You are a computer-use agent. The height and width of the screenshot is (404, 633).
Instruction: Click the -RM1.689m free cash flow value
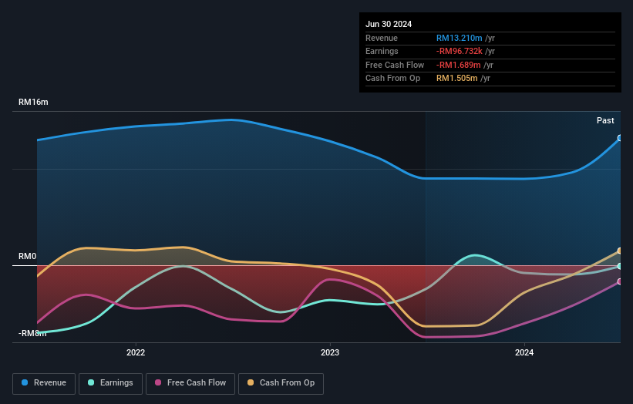[458, 65]
